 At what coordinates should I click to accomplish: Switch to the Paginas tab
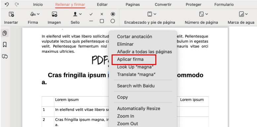pyautogui.click(x=133, y=5)
